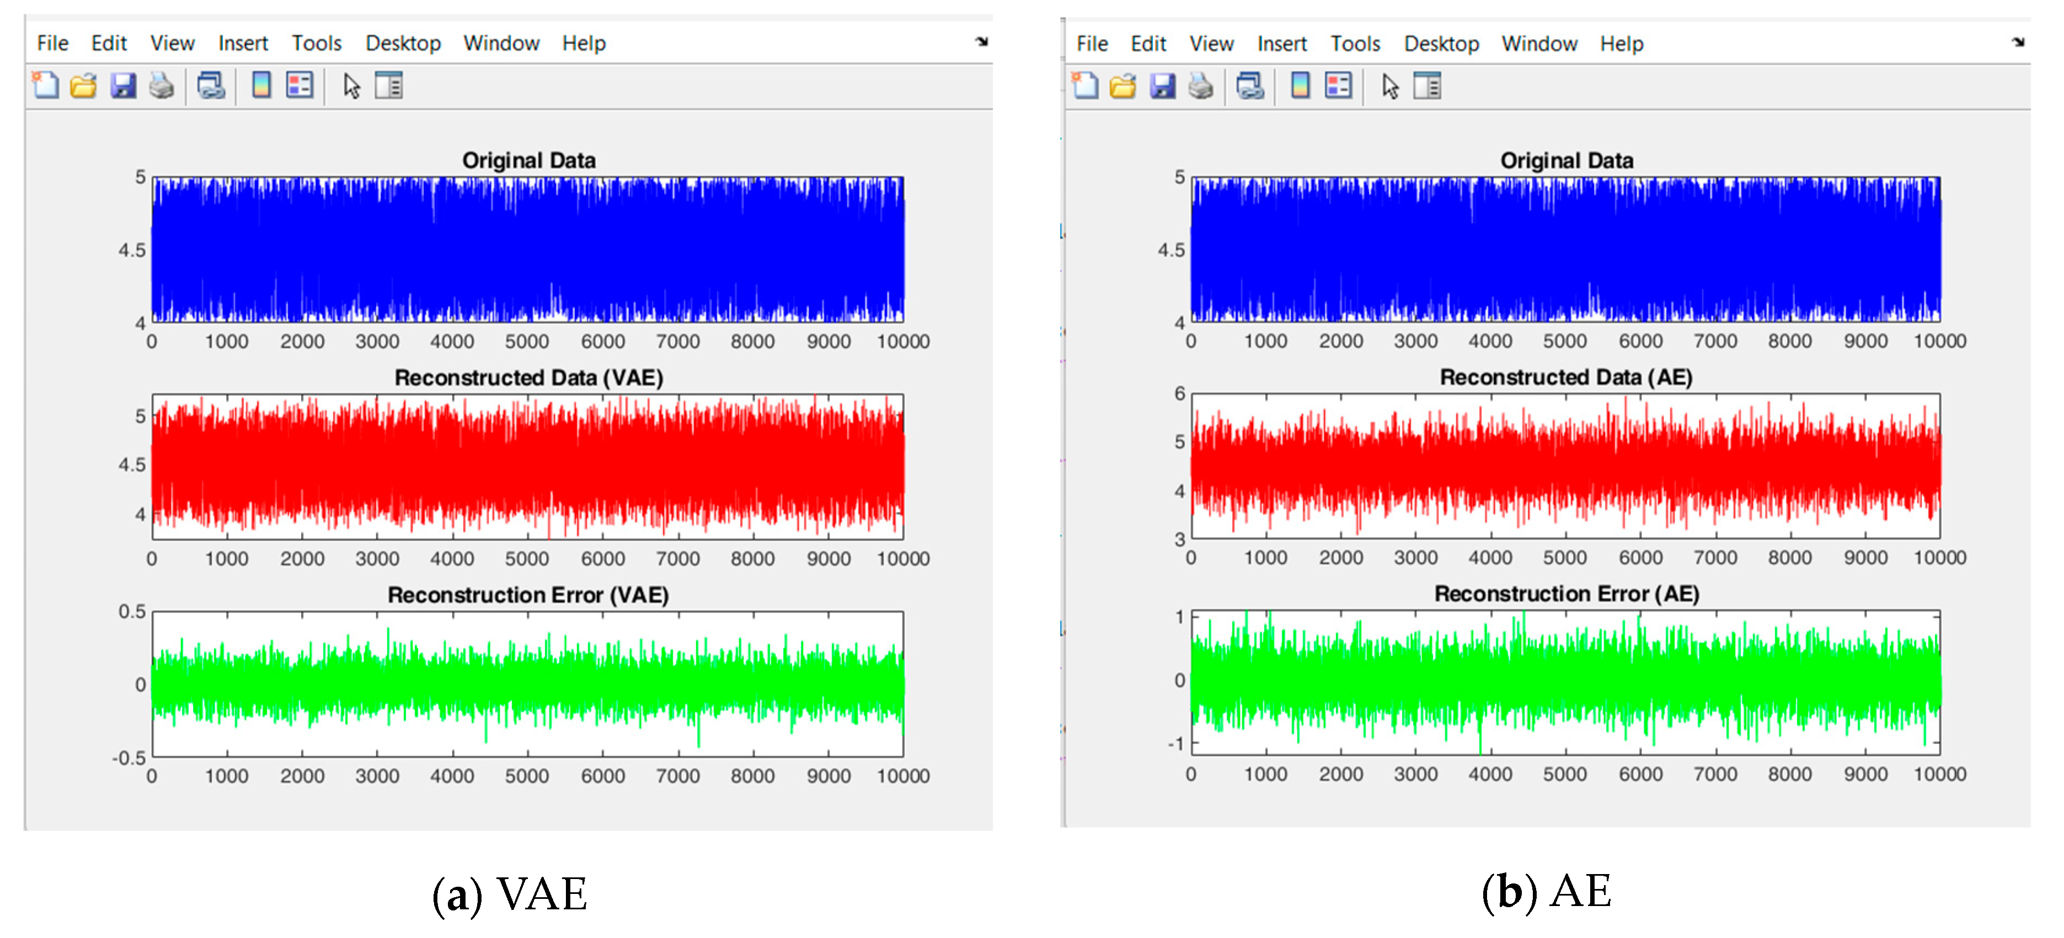Image resolution: width=2064 pixels, height=938 pixels.
Task: Open Property Inspector icon in AE window
Action: pyautogui.click(x=1427, y=85)
